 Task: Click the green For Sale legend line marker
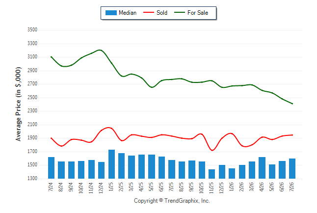(180, 13)
